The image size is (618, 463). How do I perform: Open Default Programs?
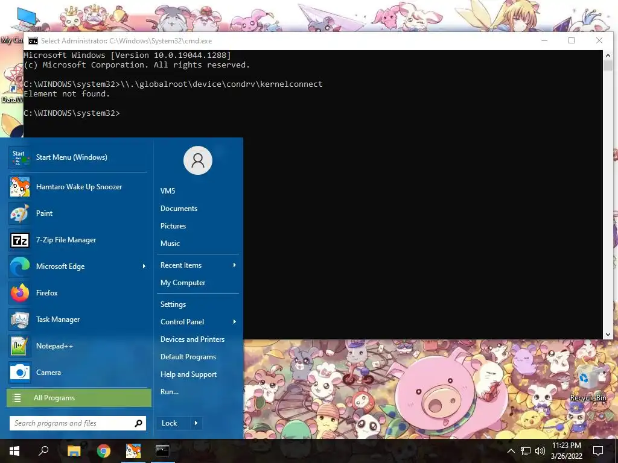click(188, 357)
